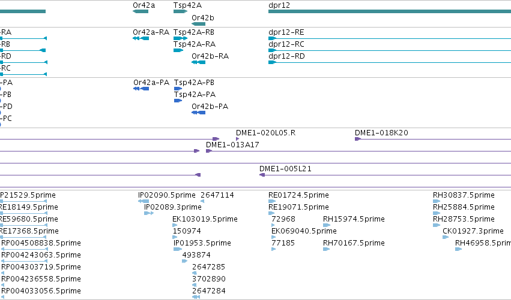511x300 pixels.
Task: Open EST RE01724.5prime
Action: click(x=272, y=201)
